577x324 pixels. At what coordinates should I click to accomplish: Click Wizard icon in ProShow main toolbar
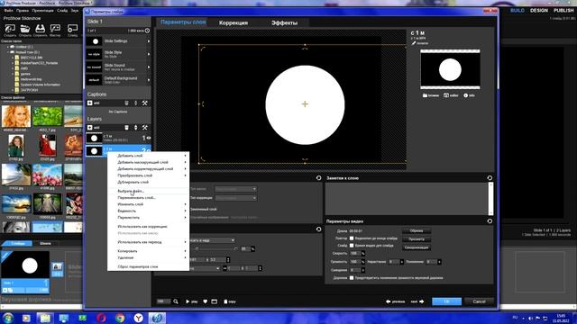point(55,30)
